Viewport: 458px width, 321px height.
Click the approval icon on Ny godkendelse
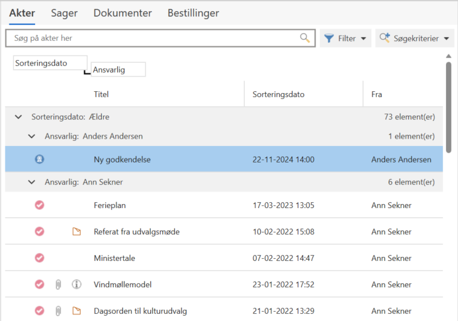39,159
